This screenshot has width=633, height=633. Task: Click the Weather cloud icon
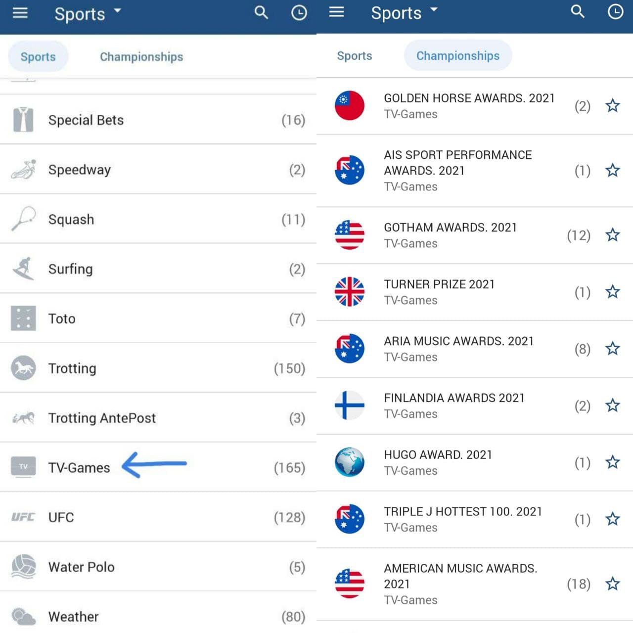23,616
